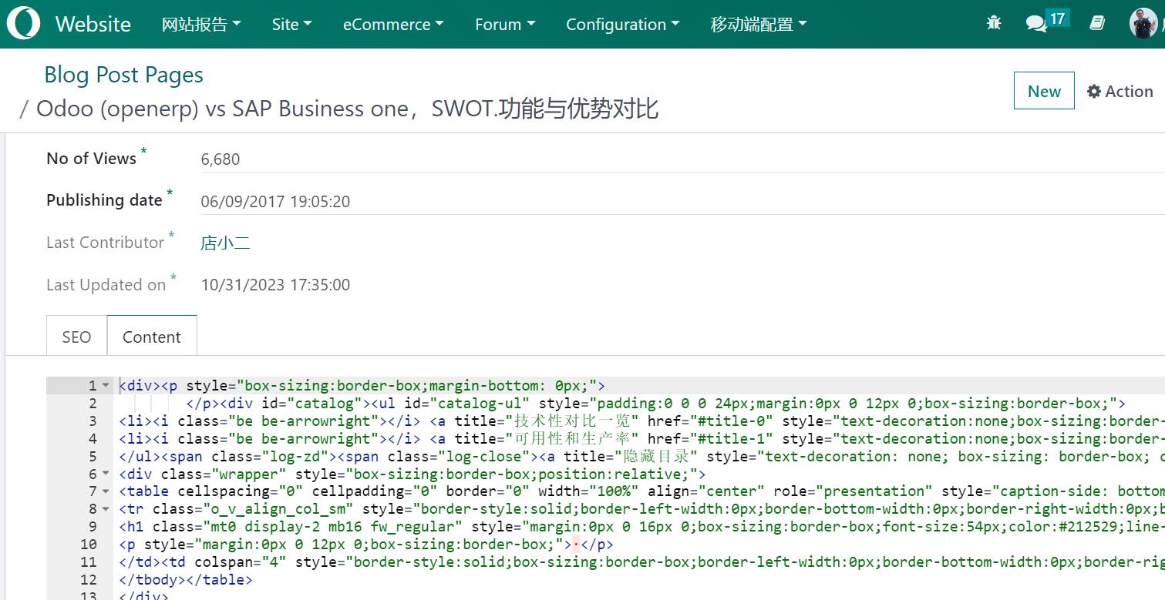
Task: Click the gear Action button
Action: tap(1120, 91)
